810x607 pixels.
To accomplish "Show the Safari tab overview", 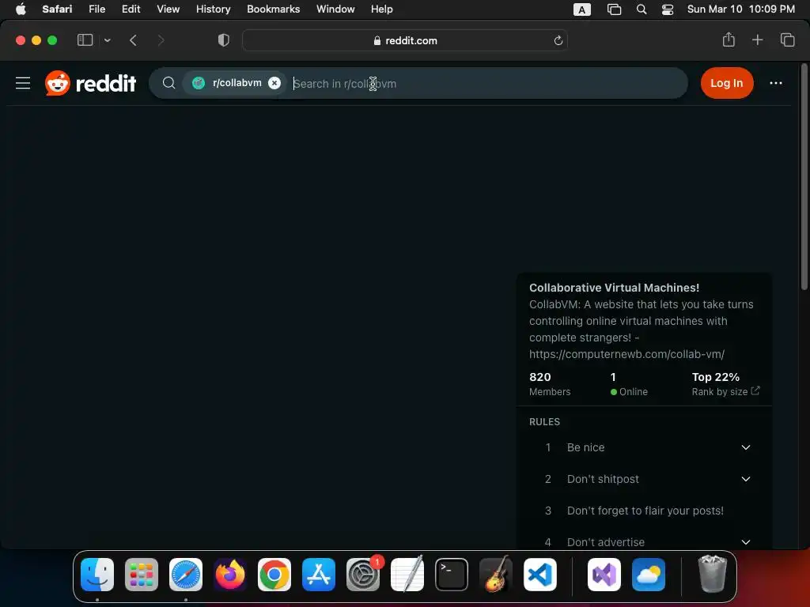I will pos(787,40).
